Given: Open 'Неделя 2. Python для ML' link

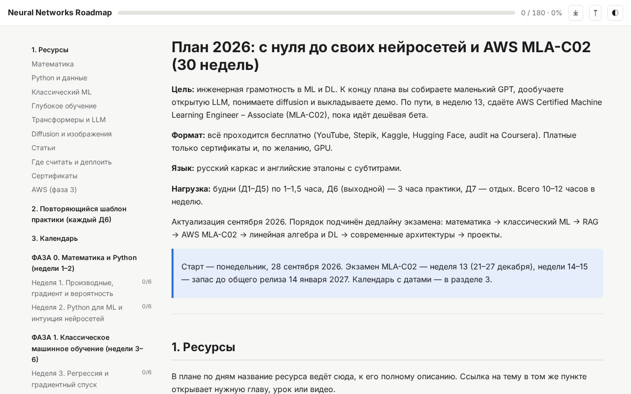Looking at the screenshot, I should 77,313.
